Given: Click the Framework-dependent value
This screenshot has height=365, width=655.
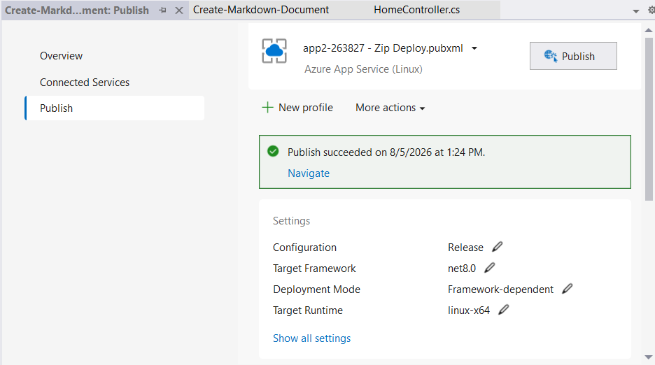Looking at the screenshot, I should tap(500, 289).
